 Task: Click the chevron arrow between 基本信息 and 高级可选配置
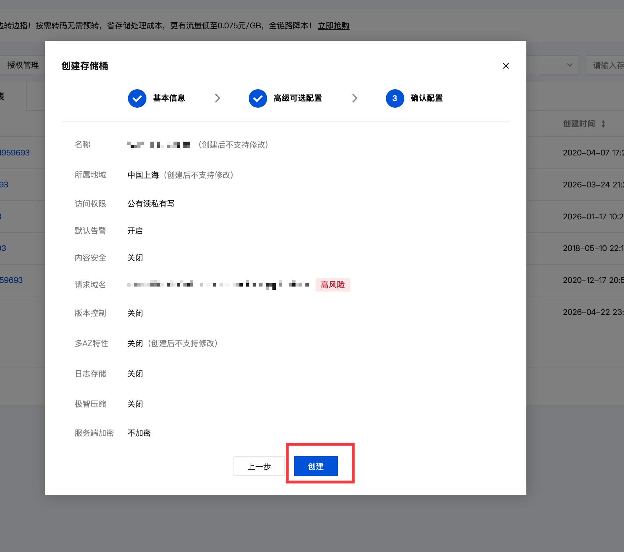(217, 98)
